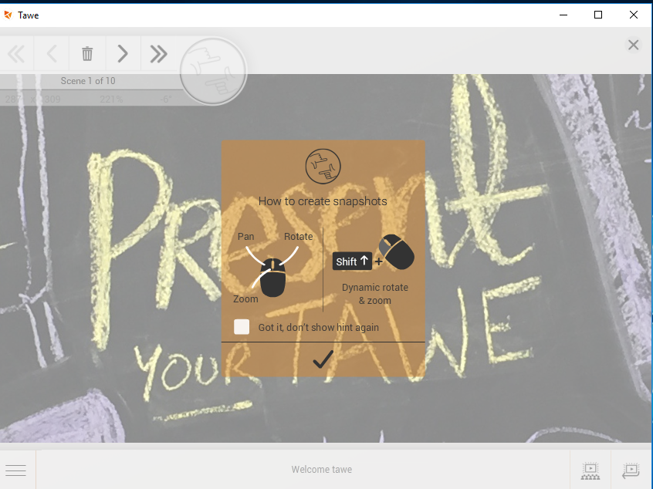Start presentation with audience icon
The width and height of the screenshot is (653, 489).
tap(590, 470)
